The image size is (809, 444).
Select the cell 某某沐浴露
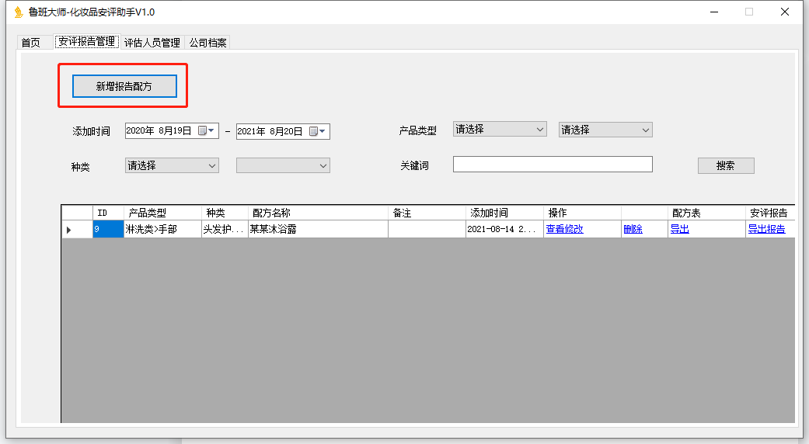pos(318,229)
